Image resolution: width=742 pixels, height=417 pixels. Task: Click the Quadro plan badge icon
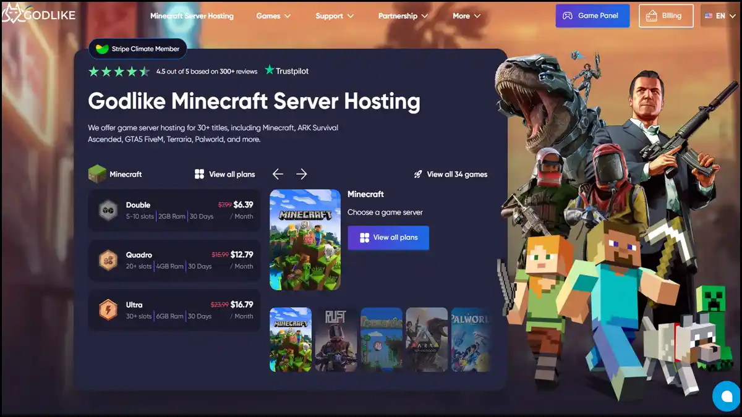tap(108, 261)
